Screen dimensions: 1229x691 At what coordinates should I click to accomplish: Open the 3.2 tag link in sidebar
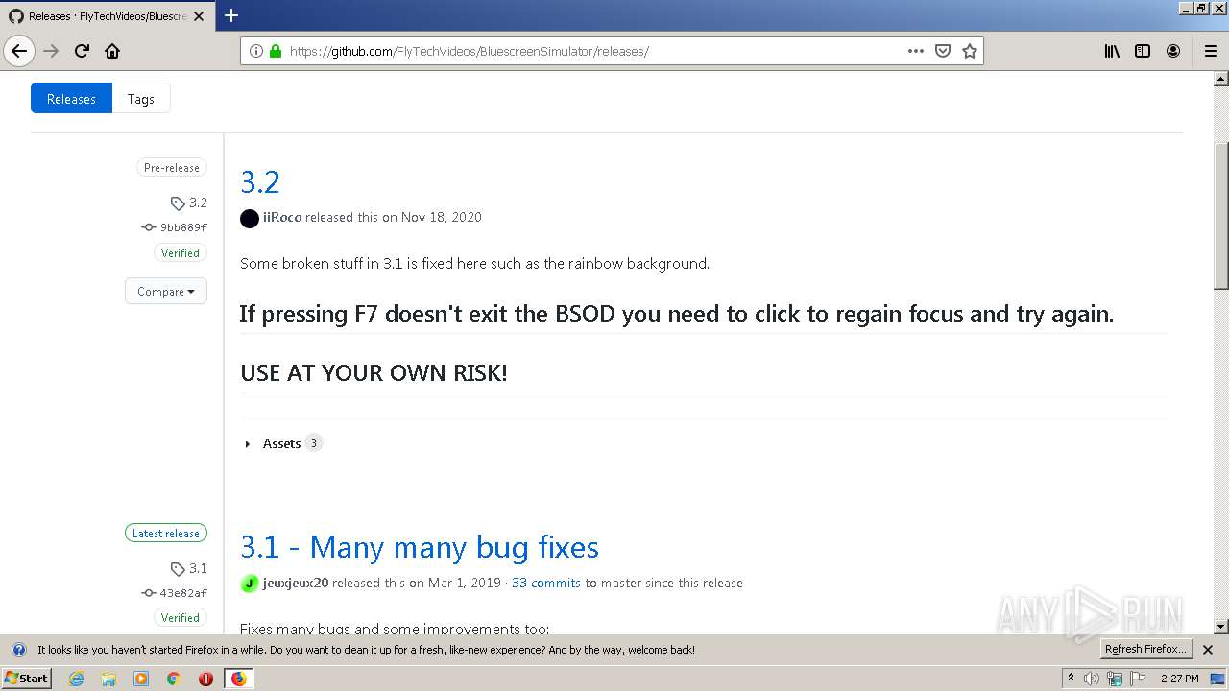198,203
